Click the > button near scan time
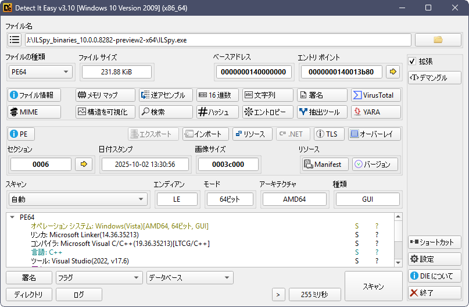The width and height of the screenshot is (469, 307). (278, 295)
